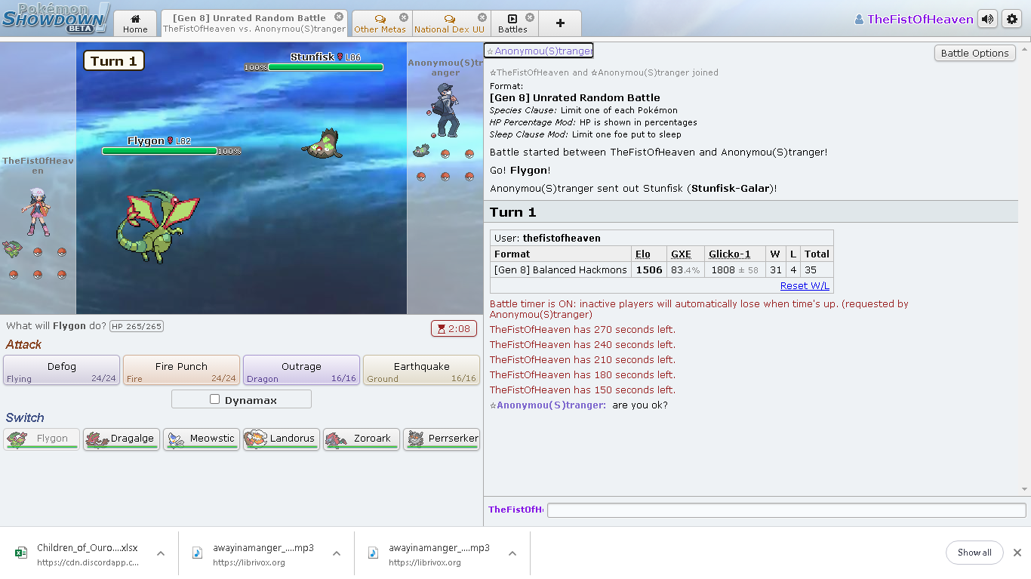The width and height of the screenshot is (1031, 579).
Task: Click the disabled Flygon switch button
Action: tap(42, 439)
